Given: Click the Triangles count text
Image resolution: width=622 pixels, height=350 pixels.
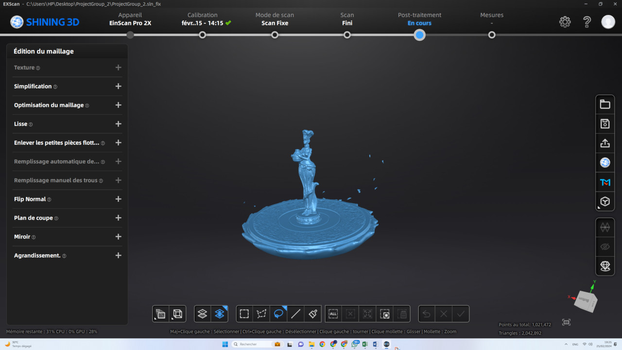Looking at the screenshot, I should click(x=520, y=333).
